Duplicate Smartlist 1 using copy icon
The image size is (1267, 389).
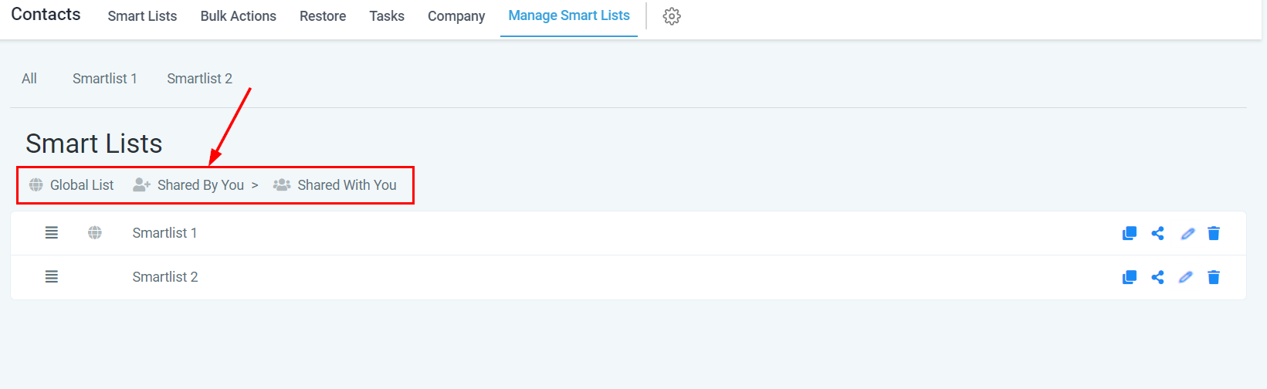point(1129,233)
